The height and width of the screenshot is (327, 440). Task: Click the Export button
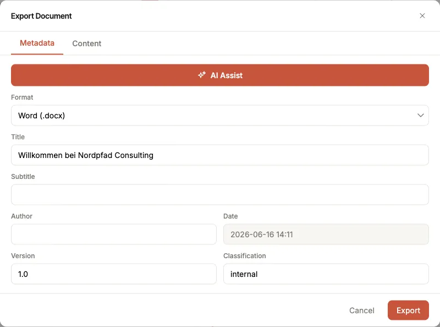(x=408, y=310)
